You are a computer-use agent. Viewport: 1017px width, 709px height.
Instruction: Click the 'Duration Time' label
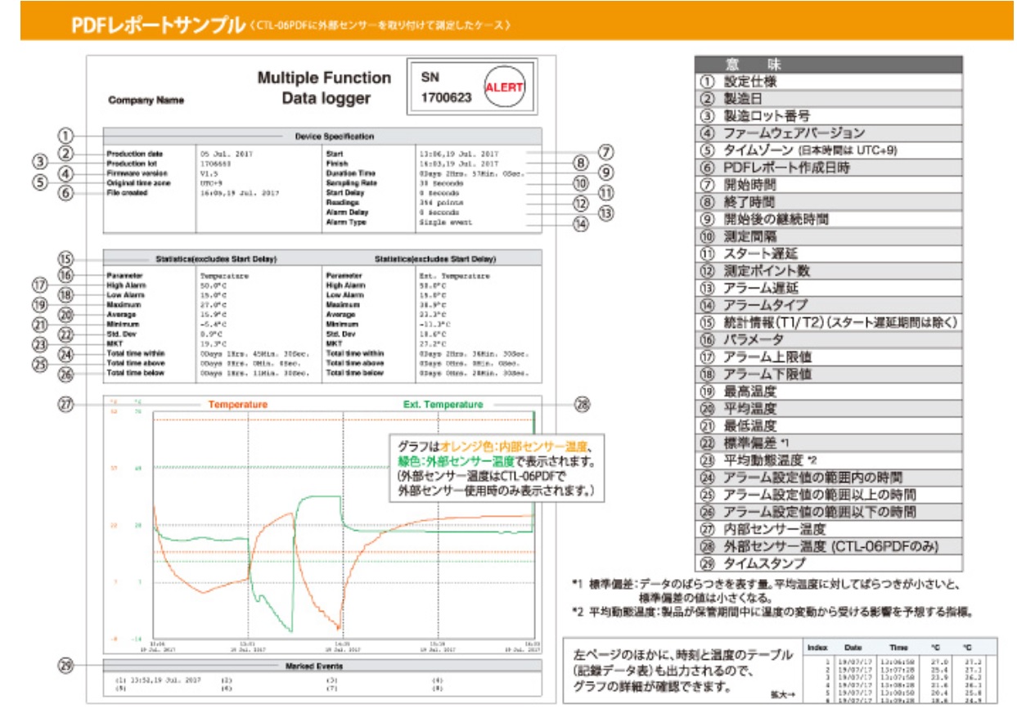click(350, 173)
